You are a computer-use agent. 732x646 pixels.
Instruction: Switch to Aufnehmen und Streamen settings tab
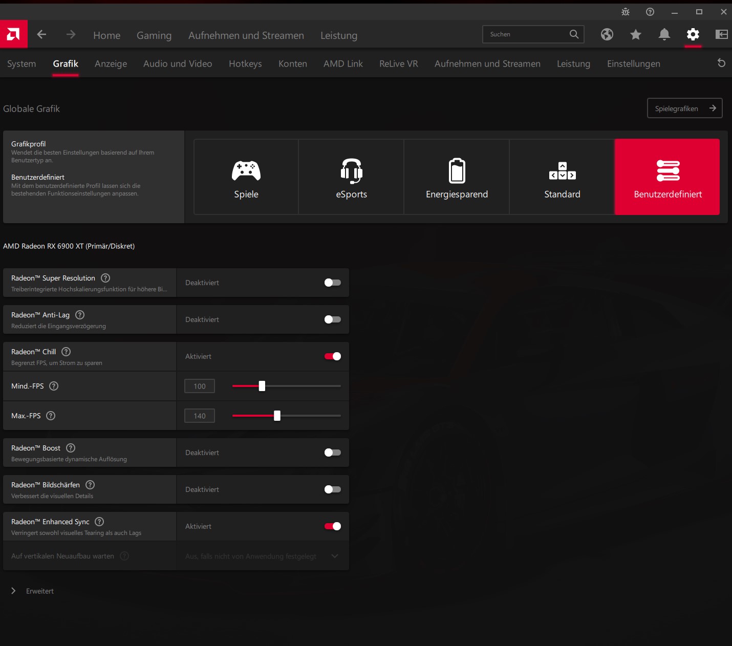tap(487, 63)
